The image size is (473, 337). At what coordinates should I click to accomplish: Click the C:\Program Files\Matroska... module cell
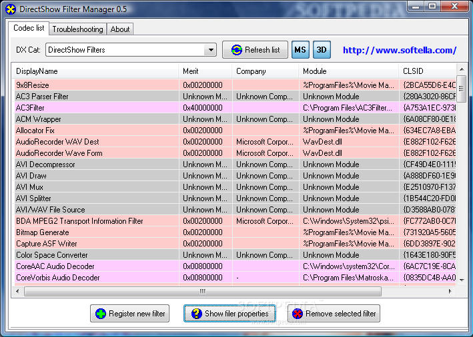coord(348,278)
